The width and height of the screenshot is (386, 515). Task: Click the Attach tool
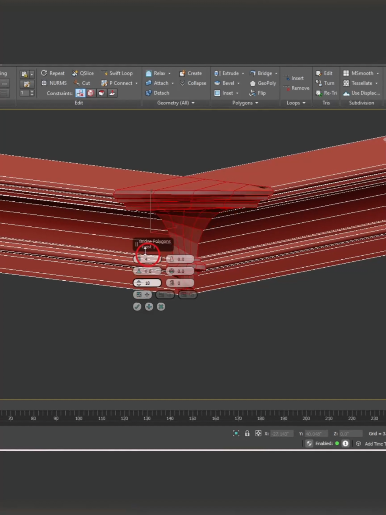[x=157, y=83]
